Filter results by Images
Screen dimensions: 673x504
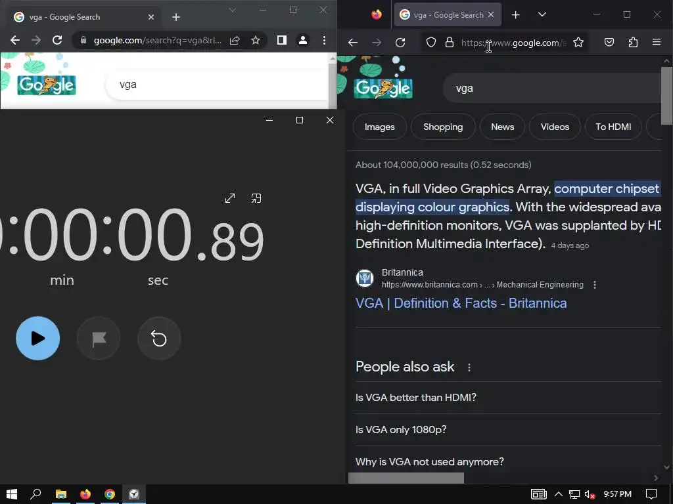pyautogui.click(x=379, y=127)
